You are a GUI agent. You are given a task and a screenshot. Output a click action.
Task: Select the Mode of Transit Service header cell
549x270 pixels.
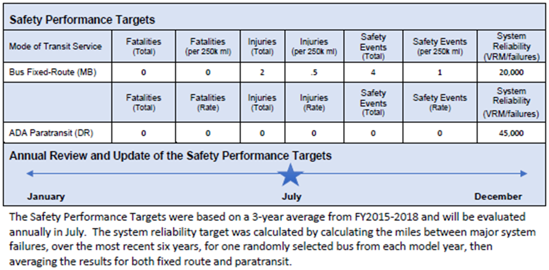[x=55, y=46]
